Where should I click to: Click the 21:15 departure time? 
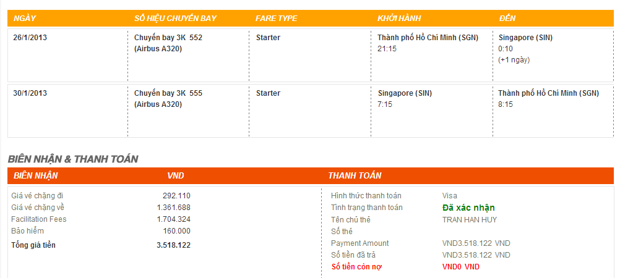[387, 49]
